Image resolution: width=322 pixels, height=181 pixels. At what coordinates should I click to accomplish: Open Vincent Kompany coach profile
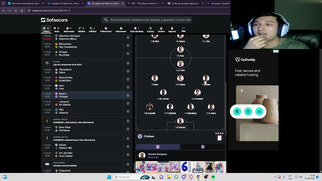coord(180,156)
